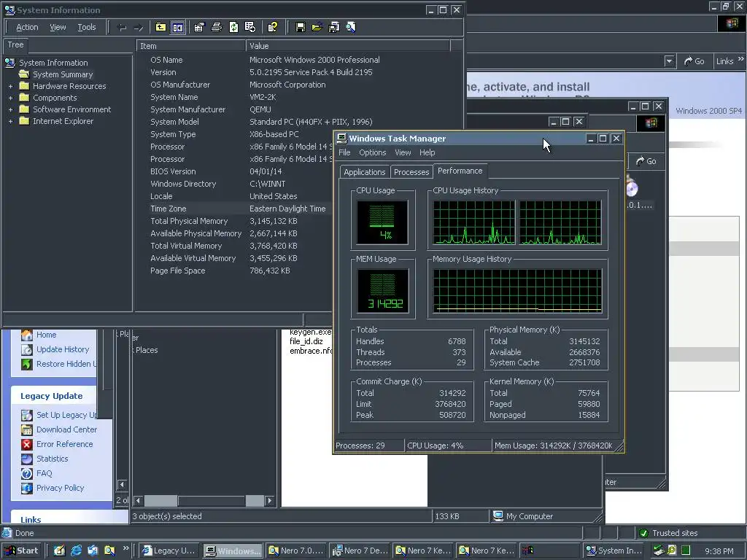Switch to the Processes tab
This screenshot has width=747, height=560.
coord(411,172)
